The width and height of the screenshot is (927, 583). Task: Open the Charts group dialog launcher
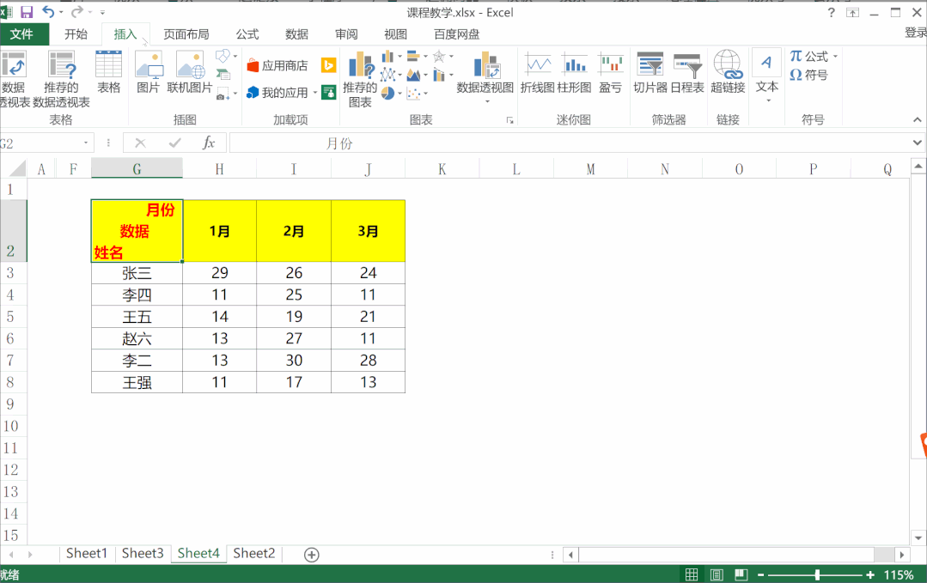pos(509,120)
